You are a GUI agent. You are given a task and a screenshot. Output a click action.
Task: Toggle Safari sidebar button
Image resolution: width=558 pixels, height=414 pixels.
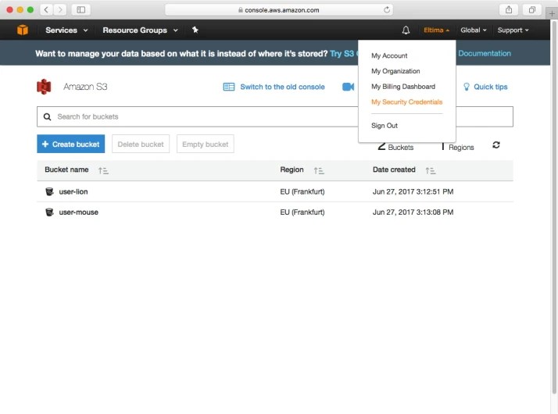pos(81,9)
